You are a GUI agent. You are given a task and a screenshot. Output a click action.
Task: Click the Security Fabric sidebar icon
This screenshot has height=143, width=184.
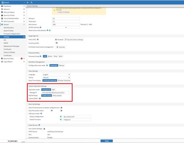2,58
